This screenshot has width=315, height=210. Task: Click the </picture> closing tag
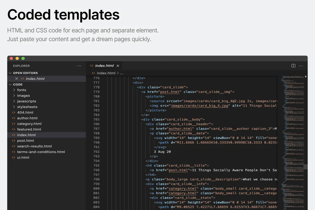point(156,110)
